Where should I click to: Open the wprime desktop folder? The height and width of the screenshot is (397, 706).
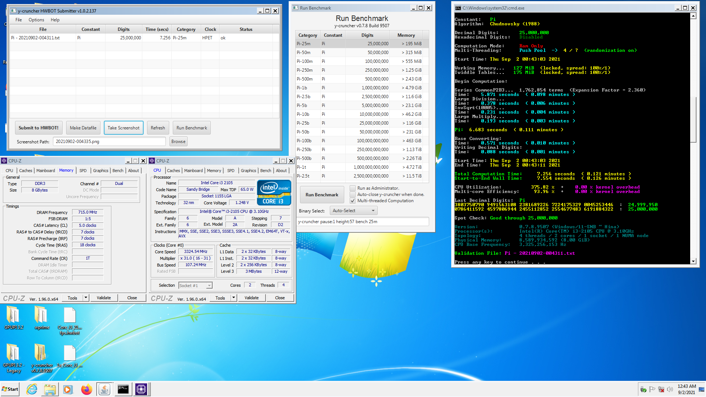pos(42,318)
